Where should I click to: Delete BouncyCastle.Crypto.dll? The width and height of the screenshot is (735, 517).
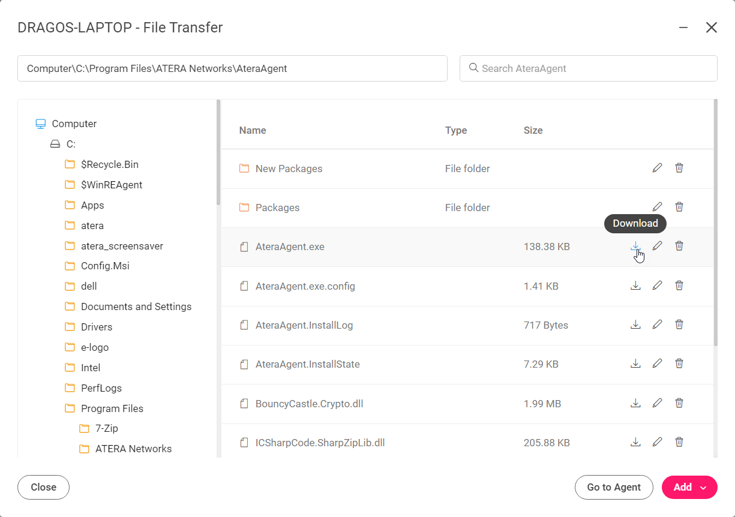pos(679,403)
